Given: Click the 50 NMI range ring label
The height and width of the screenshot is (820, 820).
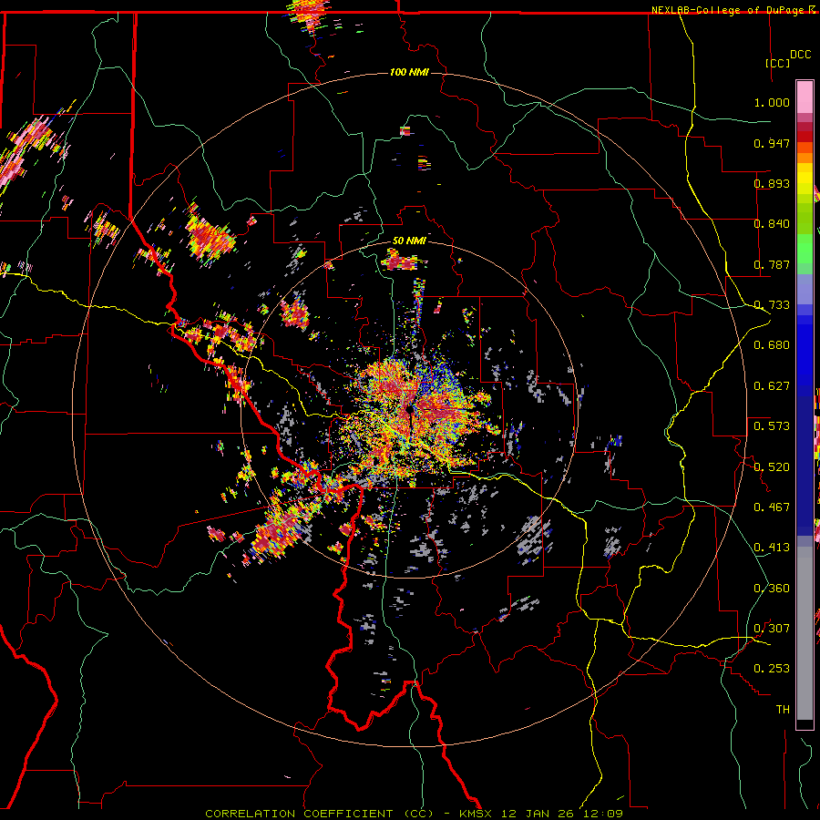Looking at the screenshot, I should pos(409,241).
